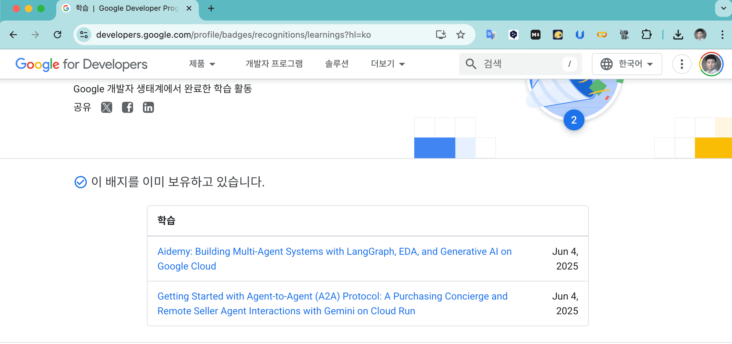732x344 pixels.
Task: Click the Jun 4, 2025 date of A2A row
Action: 565,304
